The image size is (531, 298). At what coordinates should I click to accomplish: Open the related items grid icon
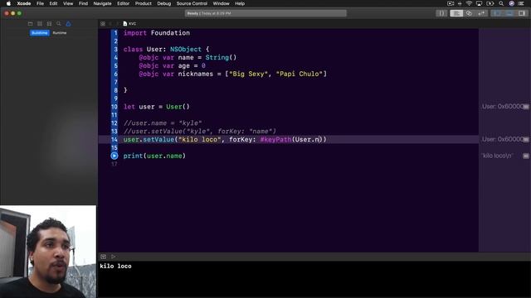103,24
